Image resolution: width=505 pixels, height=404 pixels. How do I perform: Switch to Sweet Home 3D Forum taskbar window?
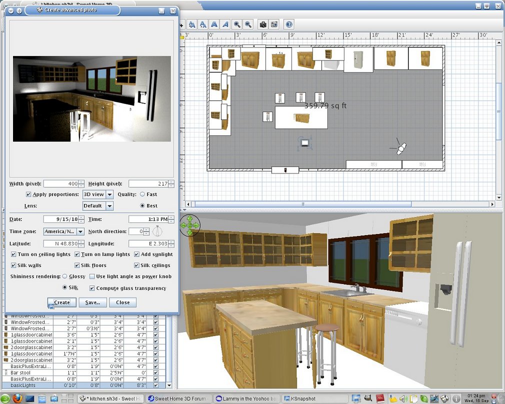coord(178,398)
